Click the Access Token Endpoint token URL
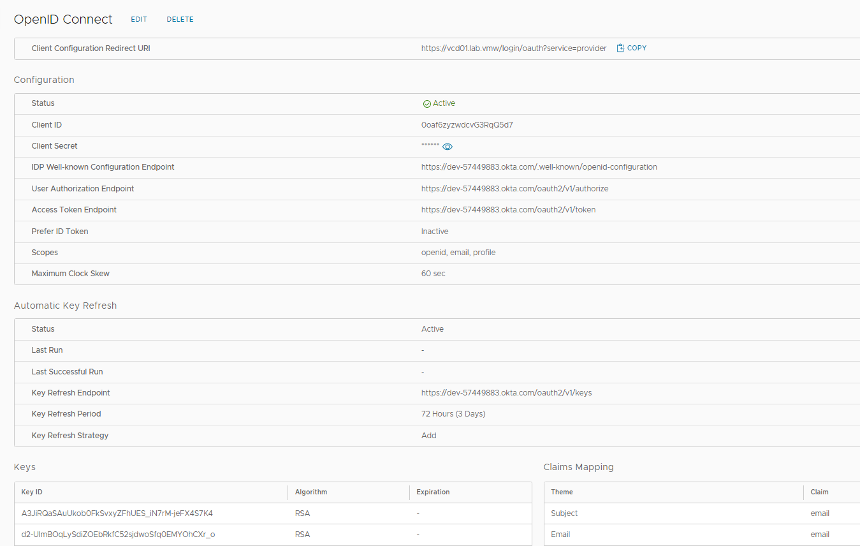860x546 pixels. click(x=508, y=210)
